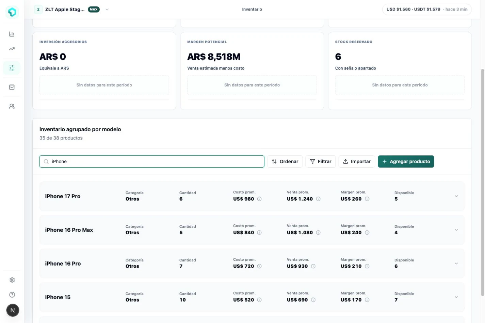The width and height of the screenshot is (485, 323).
Task: Show info for iPhone 17 Pro venta prom.
Action: (318, 199)
